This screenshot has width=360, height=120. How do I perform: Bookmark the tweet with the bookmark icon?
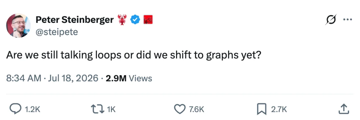point(262,109)
